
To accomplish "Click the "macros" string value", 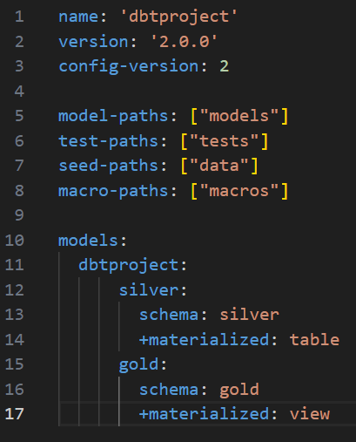I will click(x=239, y=191).
